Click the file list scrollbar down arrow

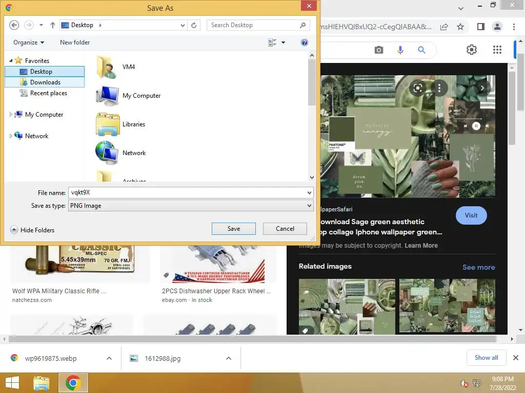click(x=312, y=178)
